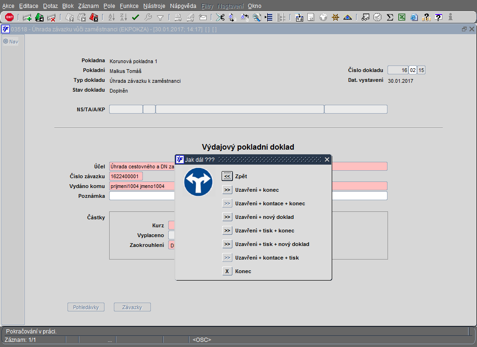The width and height of the screenshot is (477, 347).
Task: Choose Uzavření + konec >> button
Action: (x=227, y=190)
